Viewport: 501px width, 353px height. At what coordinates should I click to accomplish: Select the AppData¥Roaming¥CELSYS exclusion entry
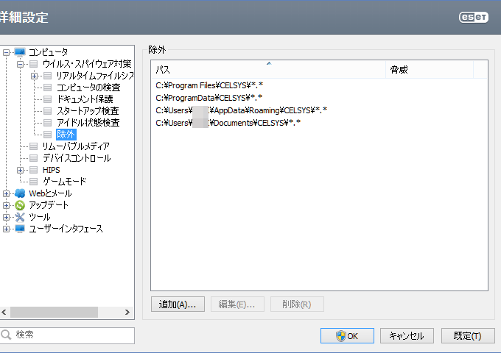click(241, 110)
